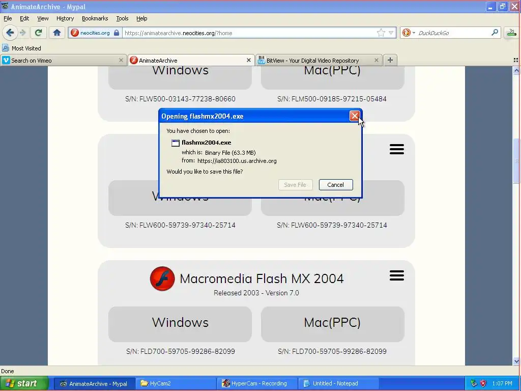
Task: Click the search magnifier icon
Action: (495, 33)
